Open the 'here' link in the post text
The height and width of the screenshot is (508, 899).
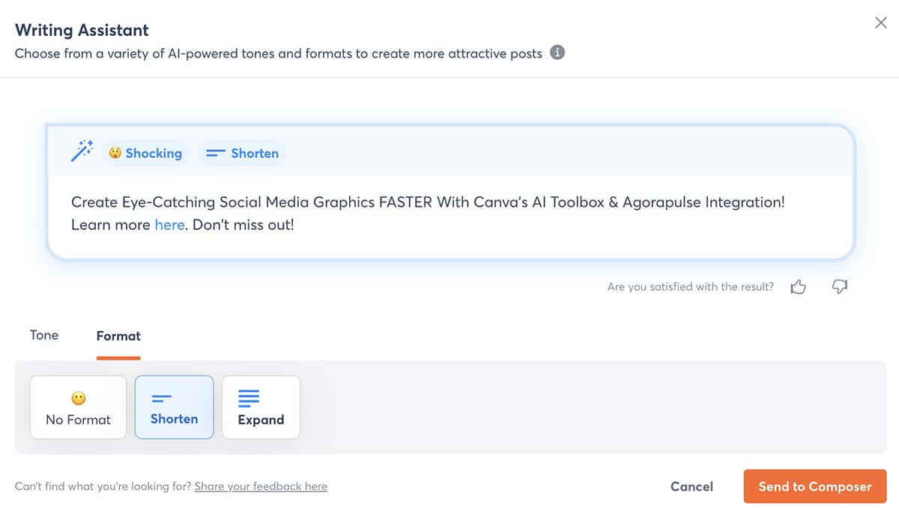click(169, 224)
